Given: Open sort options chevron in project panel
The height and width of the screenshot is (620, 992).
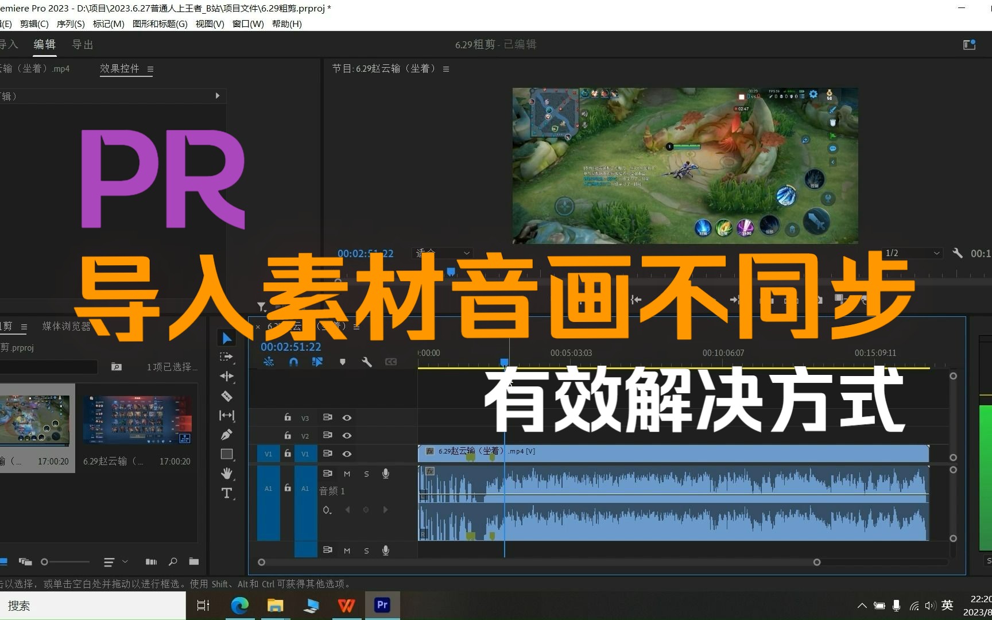Looking at the screenshot, I should click(125, 561).
